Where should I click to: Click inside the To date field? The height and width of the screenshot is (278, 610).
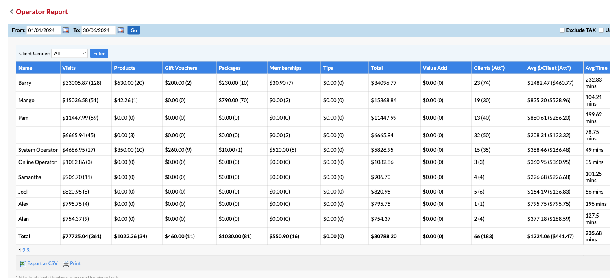click(98, 30)
